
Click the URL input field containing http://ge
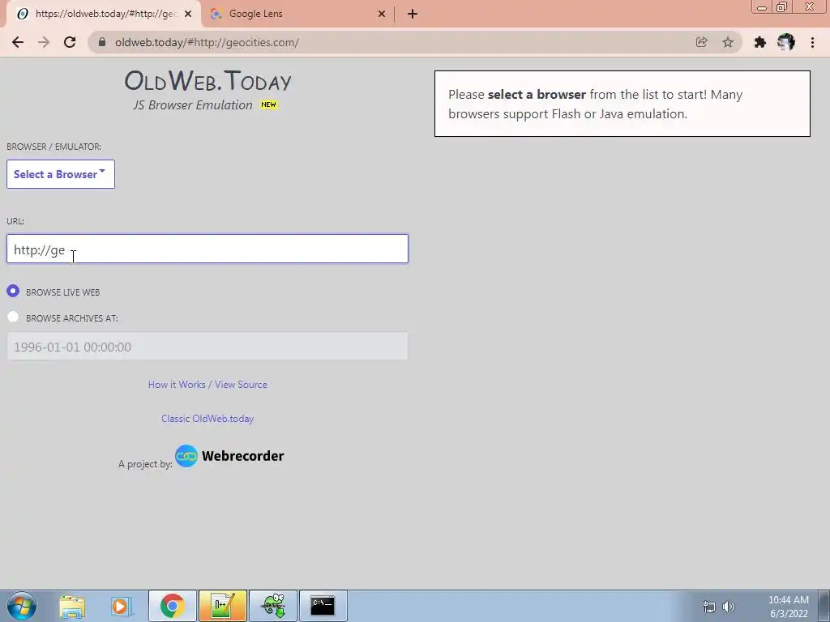207,249
